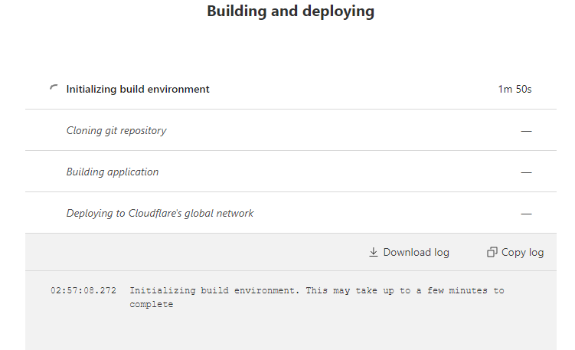
Task: Click the download arrow icon
Action: coord(374,252)
